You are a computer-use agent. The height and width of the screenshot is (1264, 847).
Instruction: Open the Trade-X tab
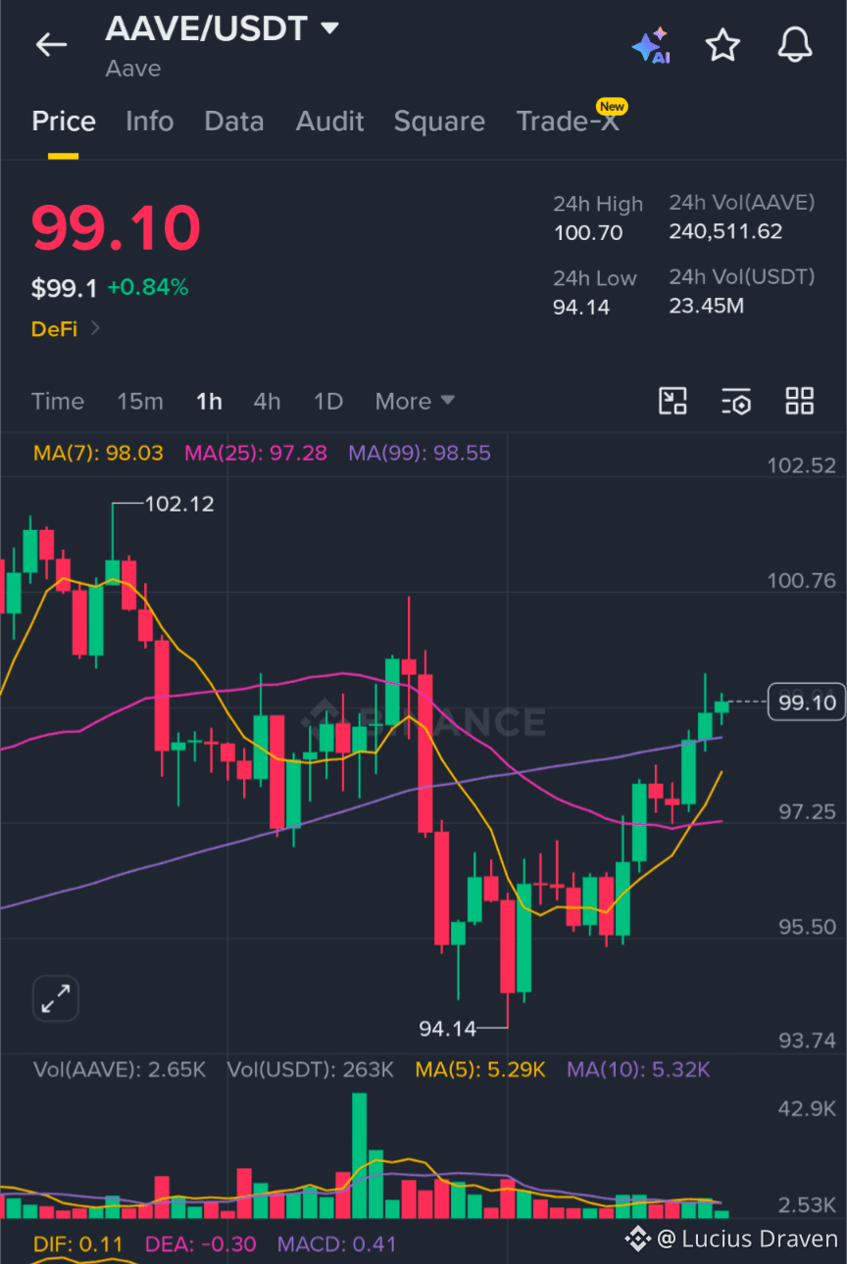569,121
